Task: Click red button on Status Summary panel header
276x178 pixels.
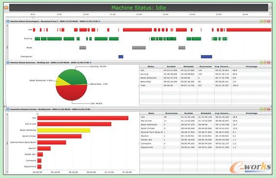Action: point(269,62)
